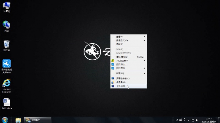Expand the arrow beside 排序方式(O)
The height and width of the screenshot is (123, 220).
(144, 40)
